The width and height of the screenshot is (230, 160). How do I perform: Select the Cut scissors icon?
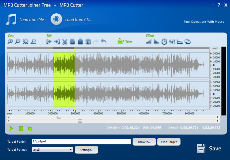65,42
